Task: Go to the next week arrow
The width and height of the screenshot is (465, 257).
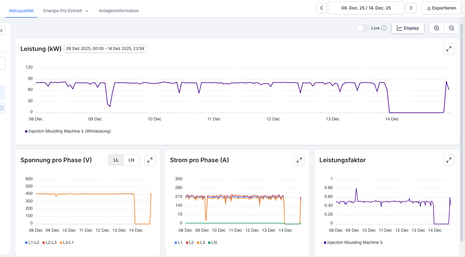Action: coord(411,8)
